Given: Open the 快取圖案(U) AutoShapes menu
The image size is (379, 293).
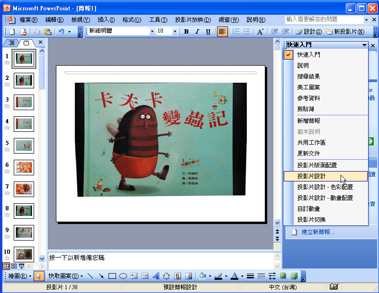Looking at the screenshot, I should pyautogui.click(x=65, y=276).
